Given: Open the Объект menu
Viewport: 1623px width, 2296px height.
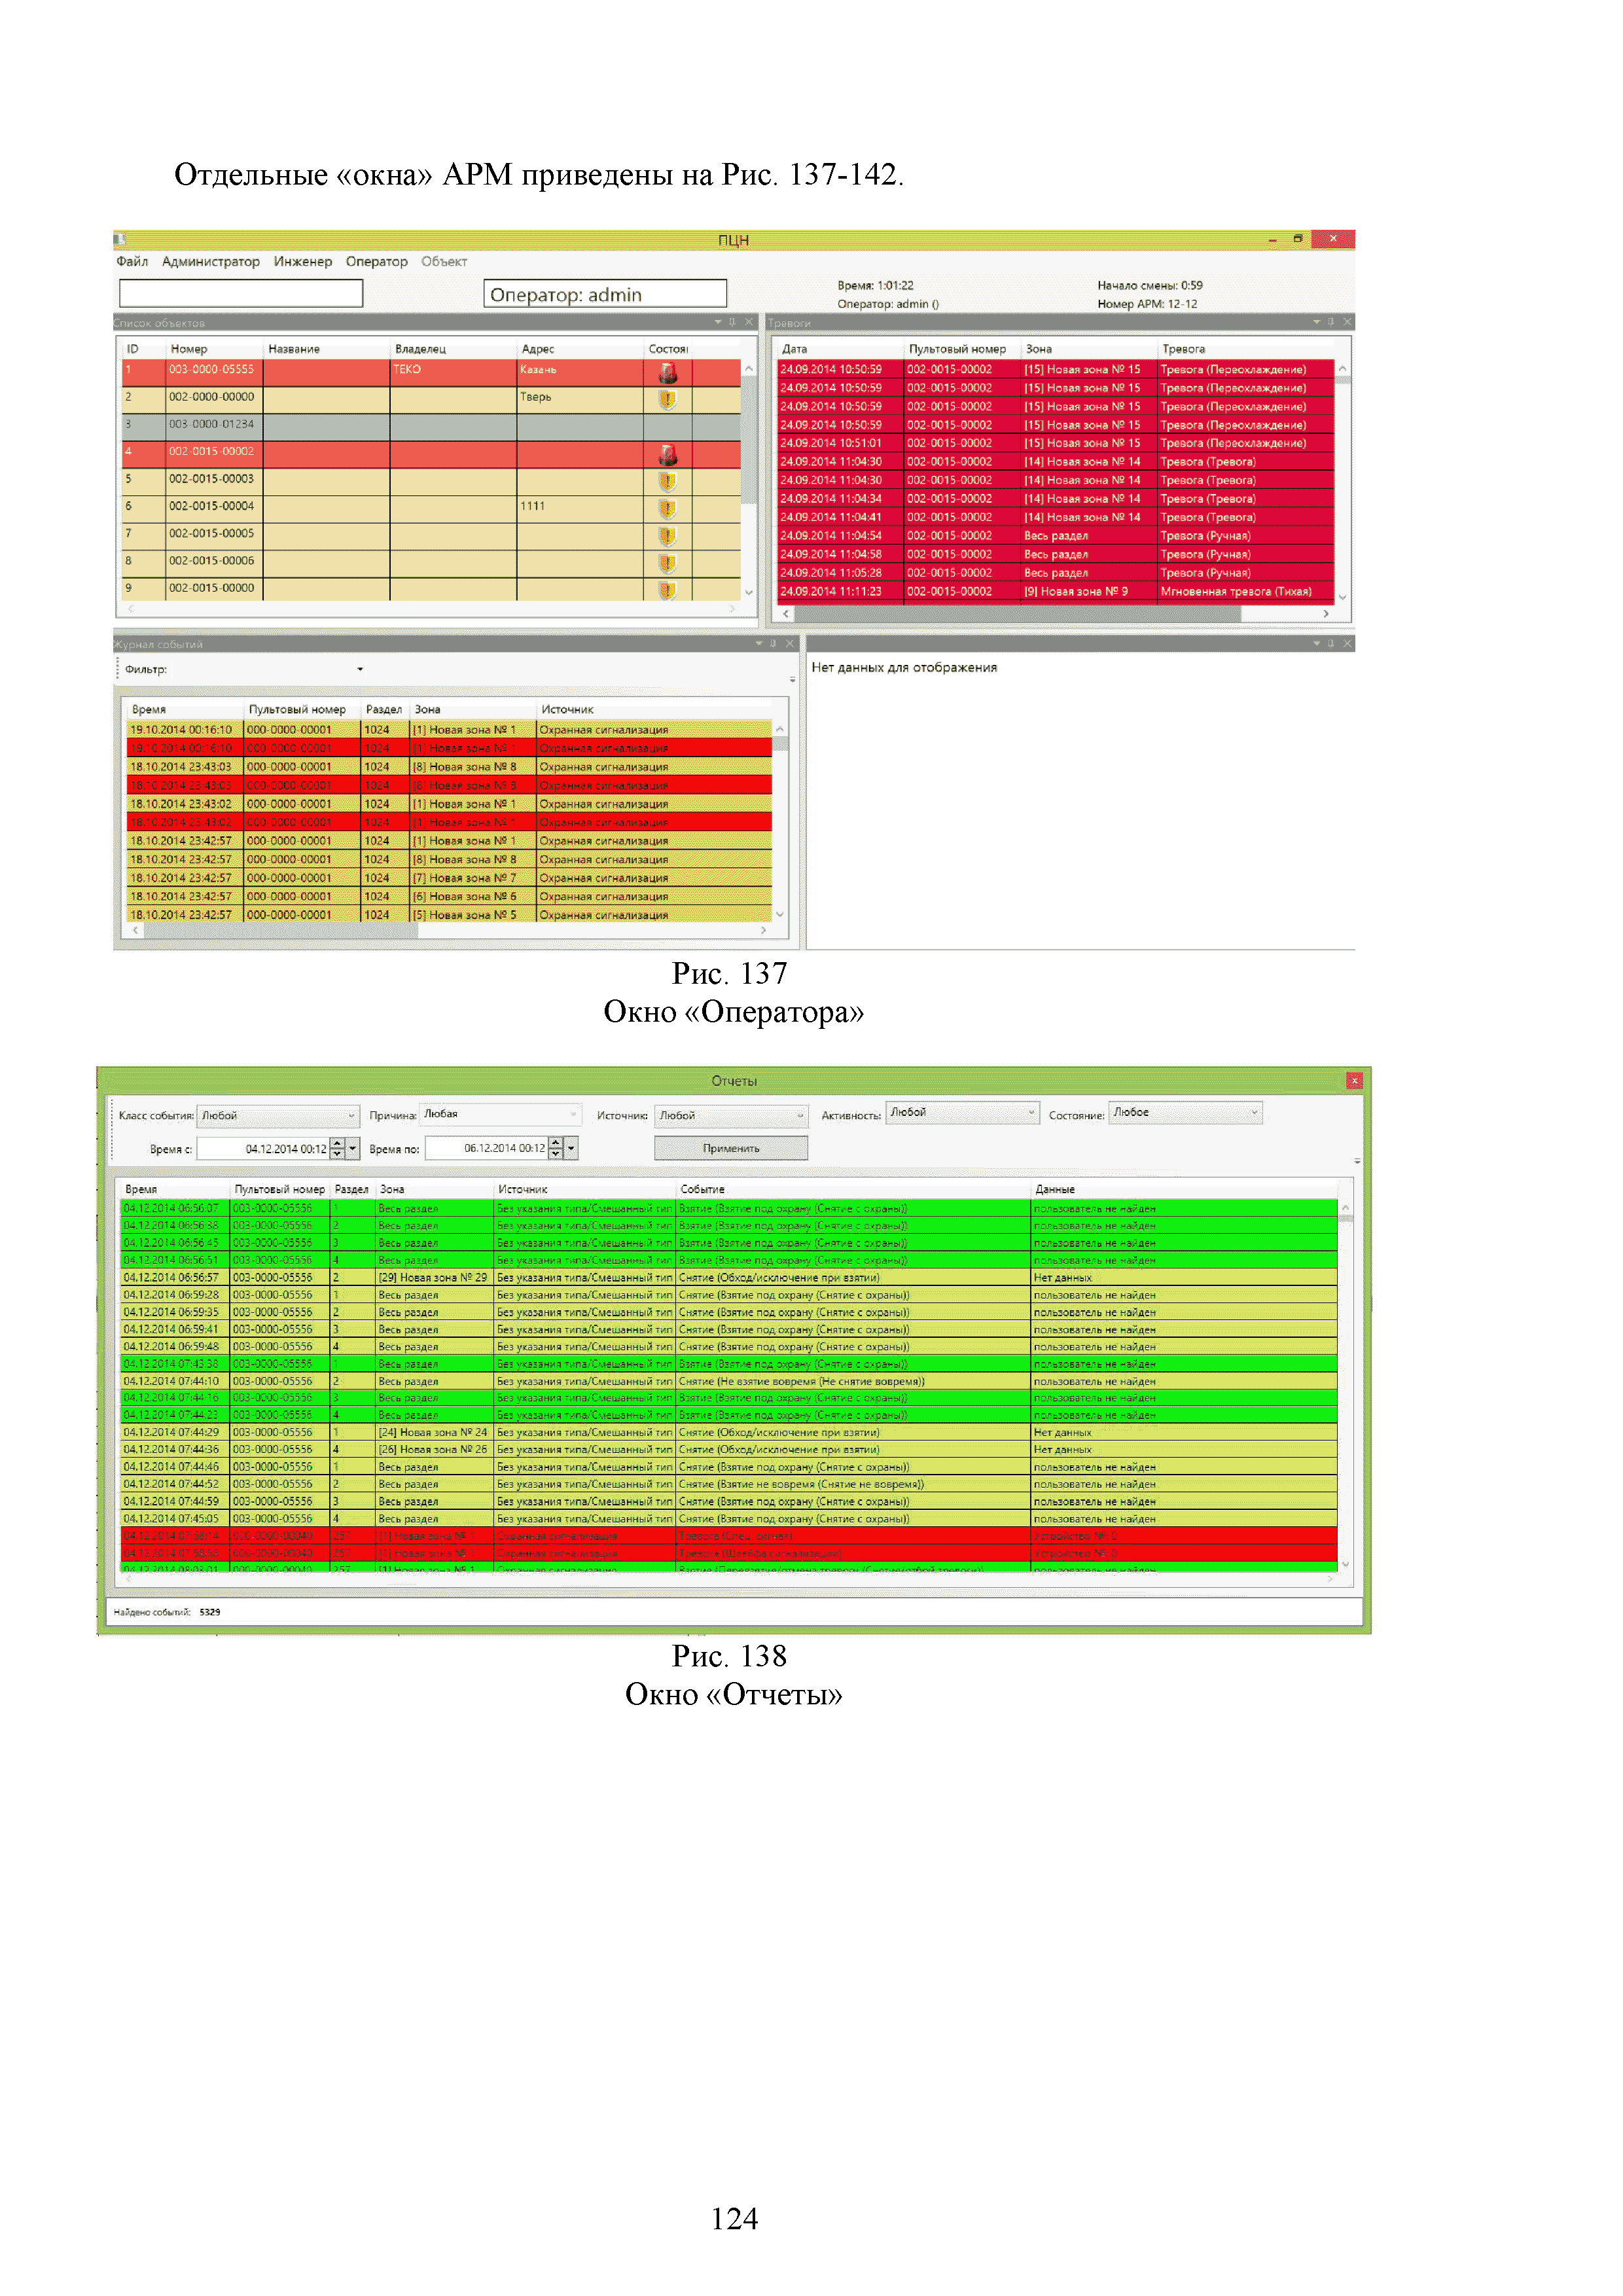Looking at the screenshot, I should (444, 261).
